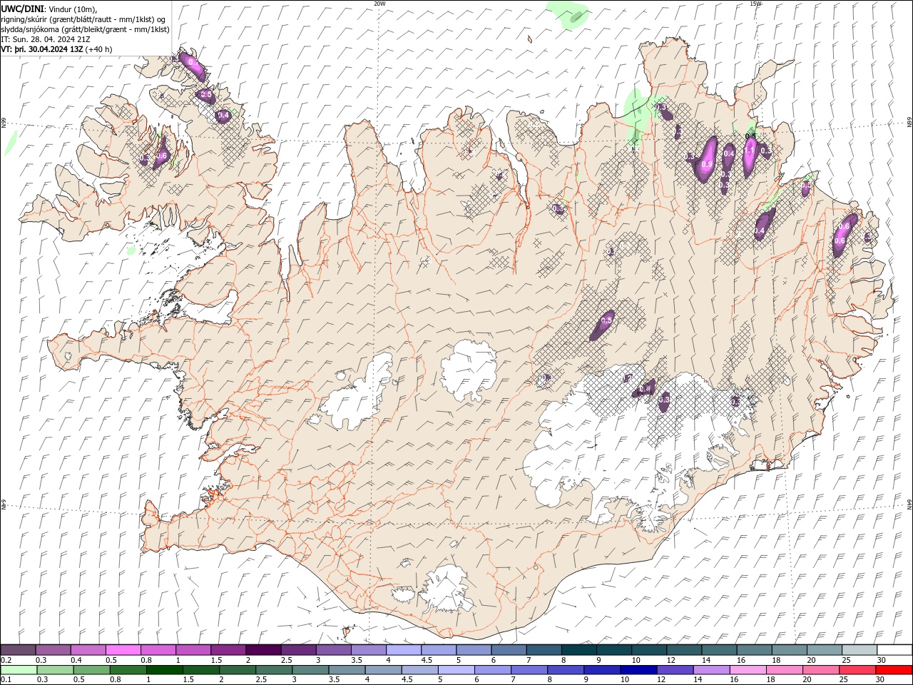Click the light gray 25 mm snow swatch
913x685 pixels.
[860, 650]
